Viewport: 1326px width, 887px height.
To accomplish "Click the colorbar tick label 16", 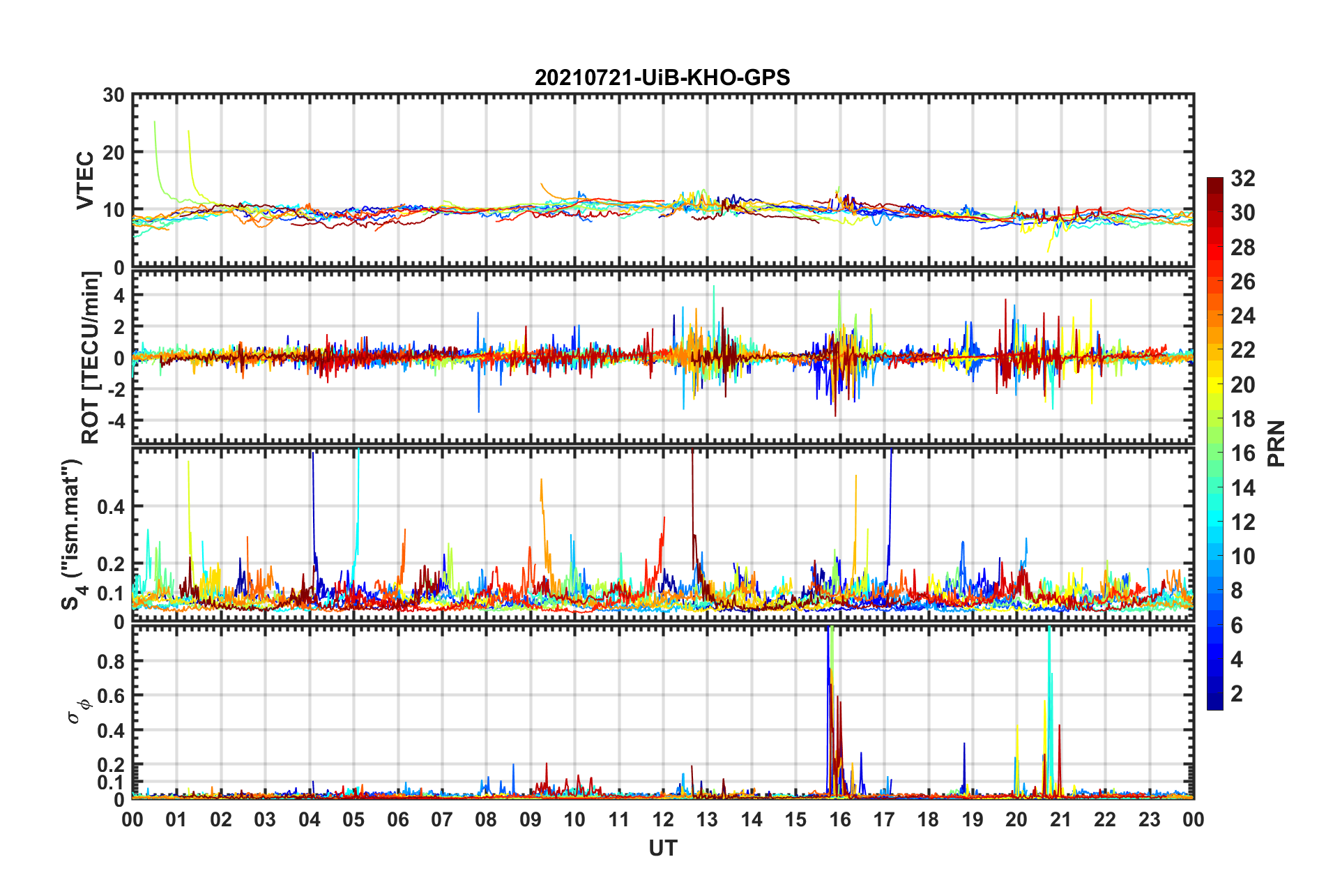I will (1243, 453).
